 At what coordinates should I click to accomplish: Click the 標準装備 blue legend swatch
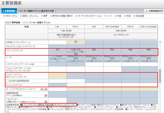[8, 22]
